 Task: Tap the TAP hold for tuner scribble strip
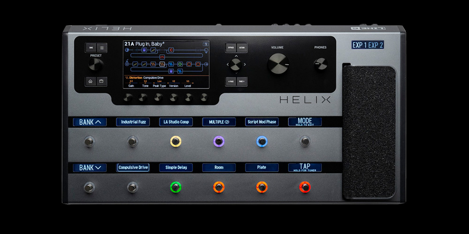click(305, 168)
